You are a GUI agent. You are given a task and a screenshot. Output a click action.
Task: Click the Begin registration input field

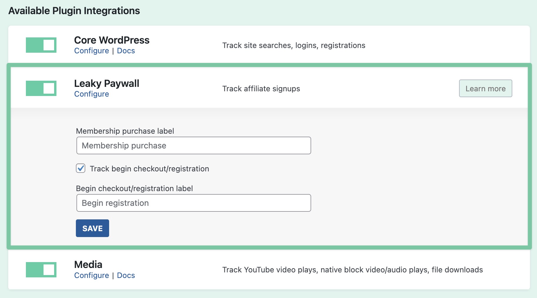pos(193,203)
